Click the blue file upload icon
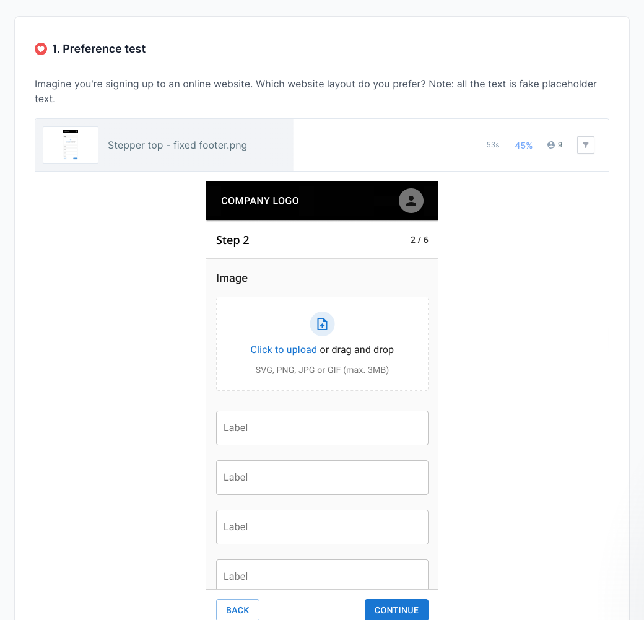Viewport: 644px width, 620px height. [322, 324]
